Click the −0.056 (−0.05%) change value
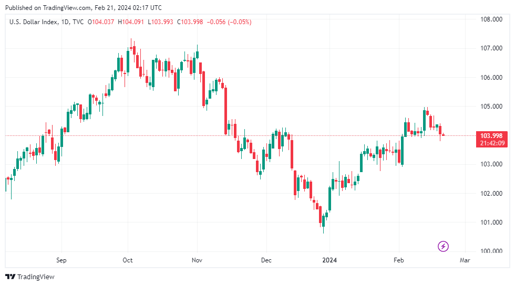This screenshot has width=515, height=286. click(230, 22)
